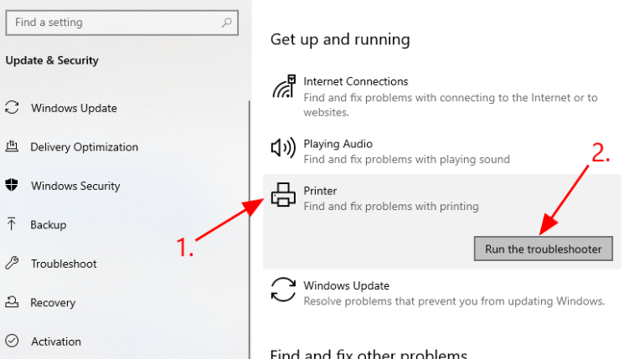Viewport: 629px width, 359px height.
Task: Click the Delivery Optimization icon
Action: (13, 147)
